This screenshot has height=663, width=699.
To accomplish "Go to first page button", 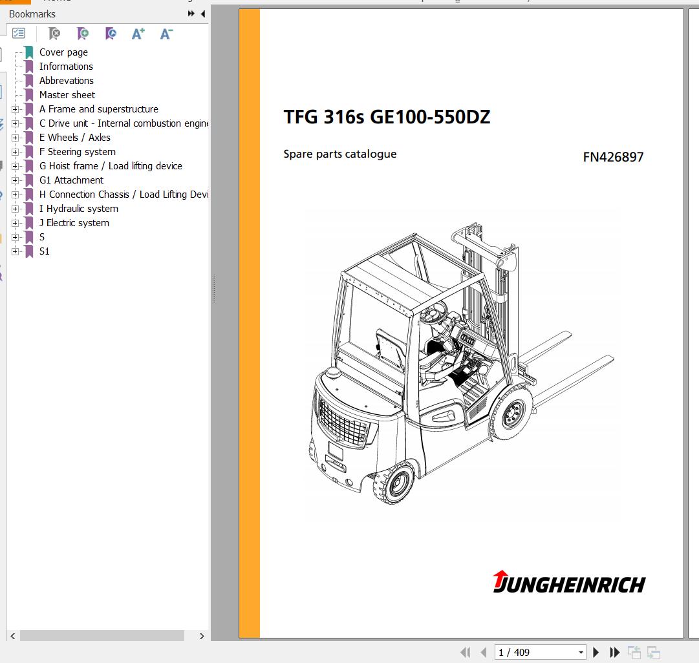I will (465, 652).
